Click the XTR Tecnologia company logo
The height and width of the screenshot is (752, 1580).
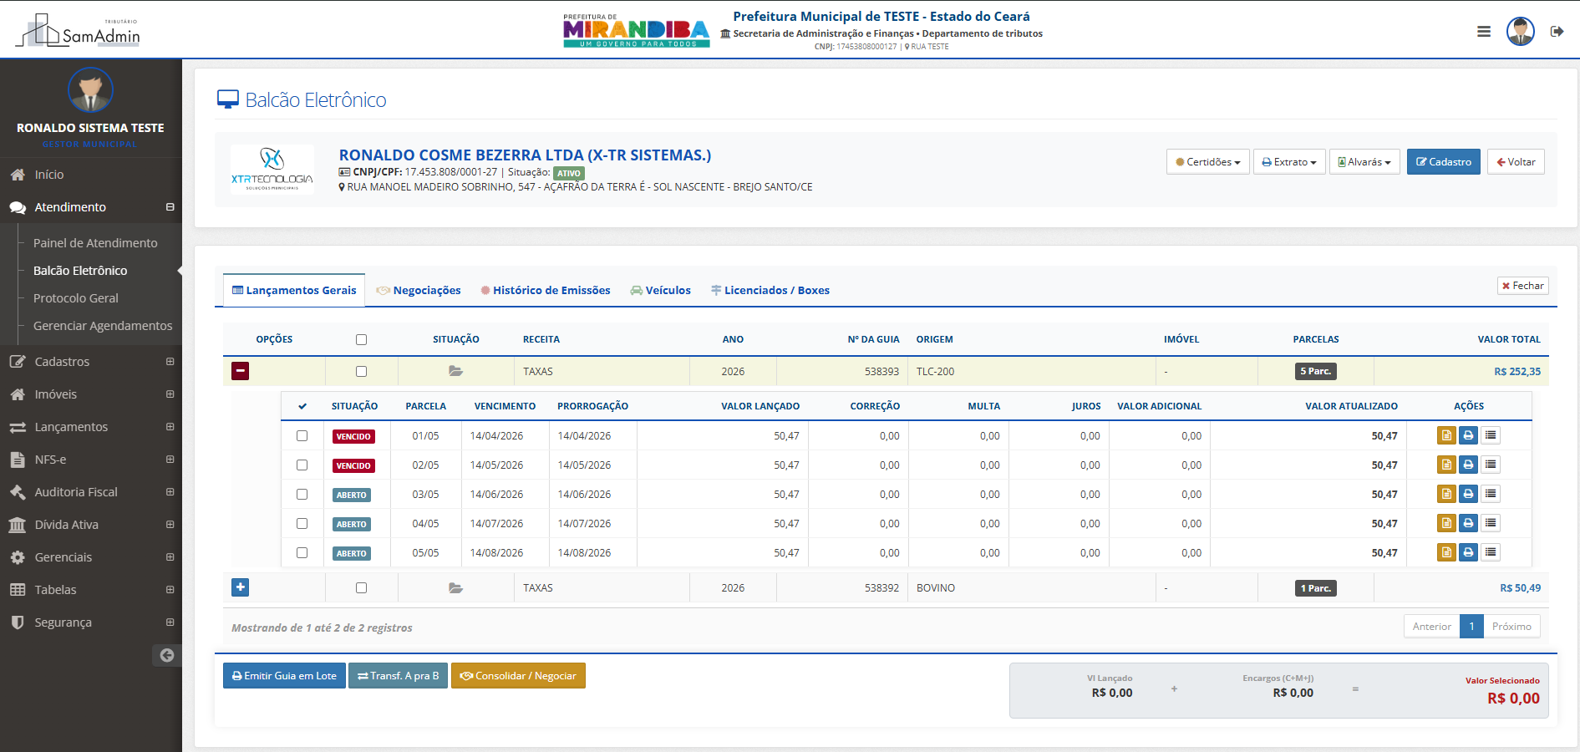[x=272, y=170]
